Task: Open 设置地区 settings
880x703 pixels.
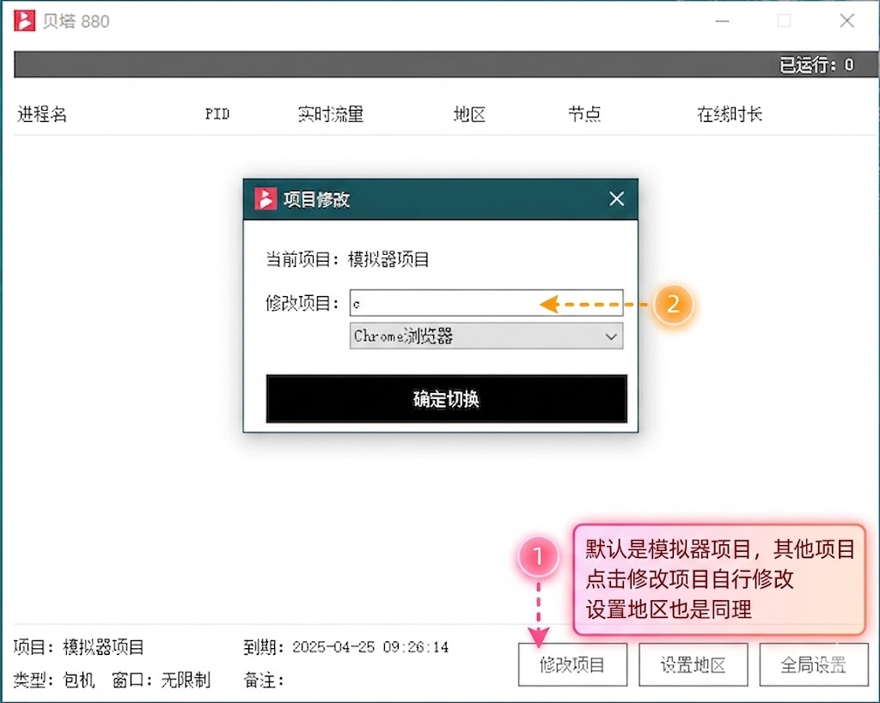Action: tap(694, 664)
